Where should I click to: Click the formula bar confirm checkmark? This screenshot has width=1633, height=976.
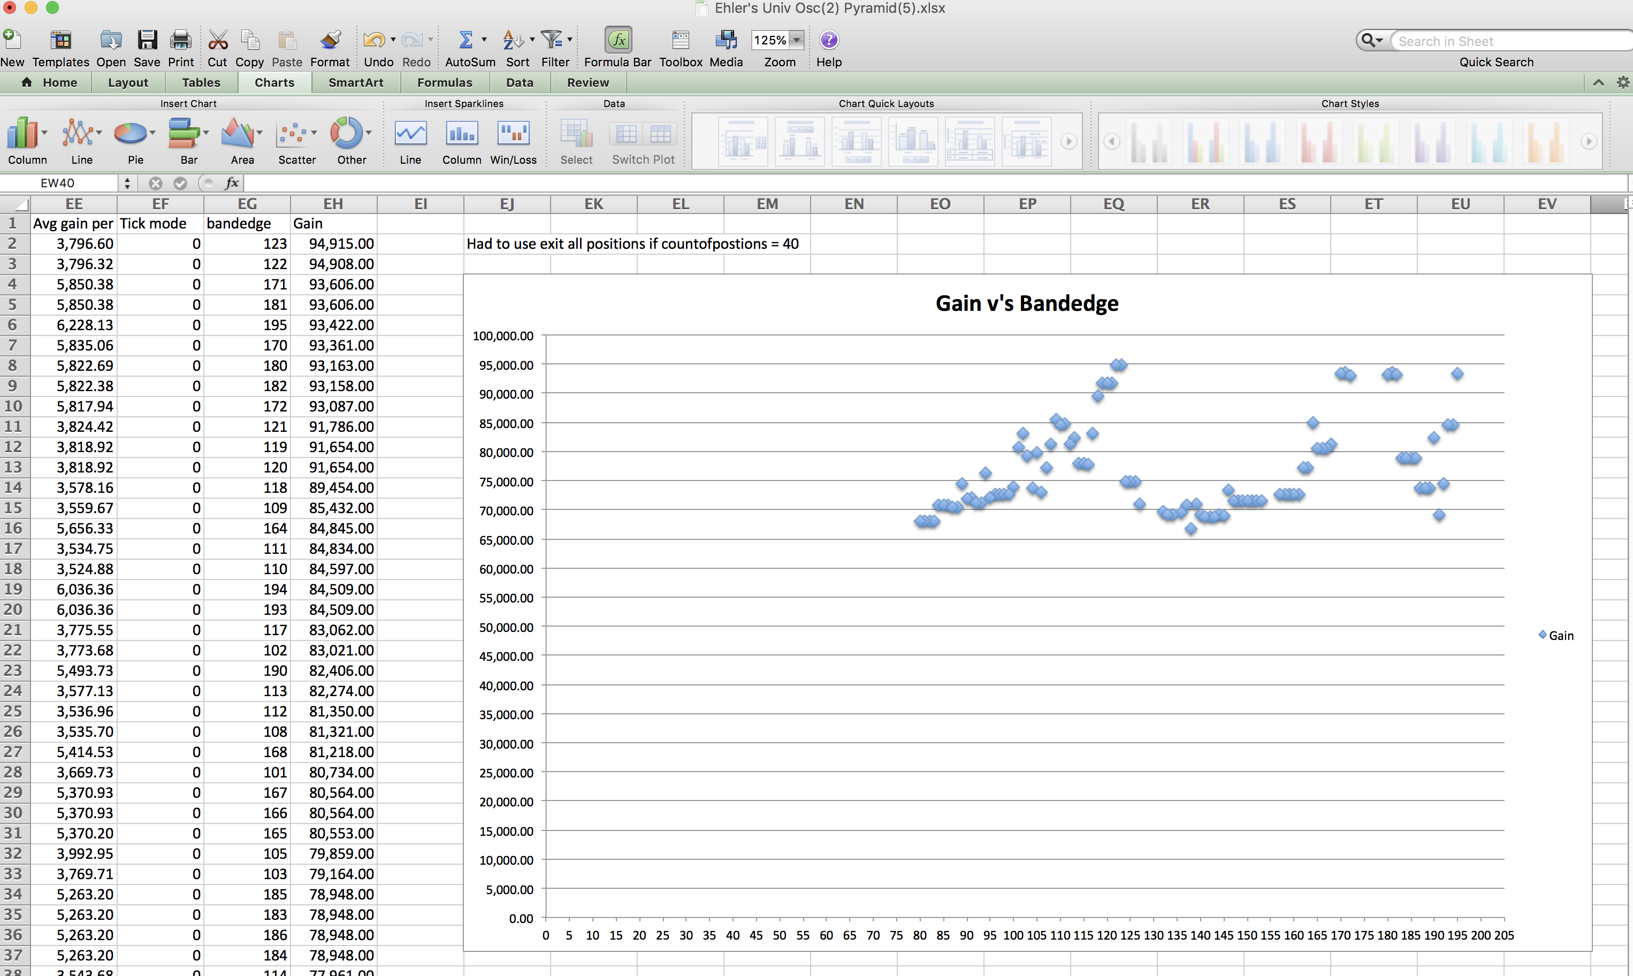[x=180, y=184]
